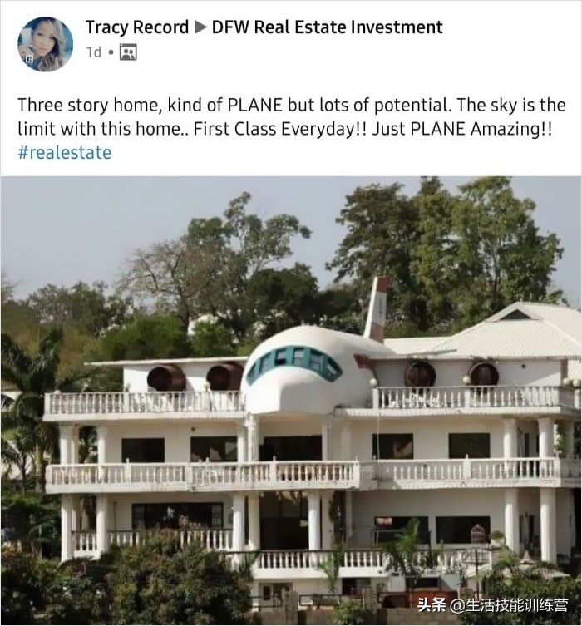Click the red-striped airplane tail fin

376,310
